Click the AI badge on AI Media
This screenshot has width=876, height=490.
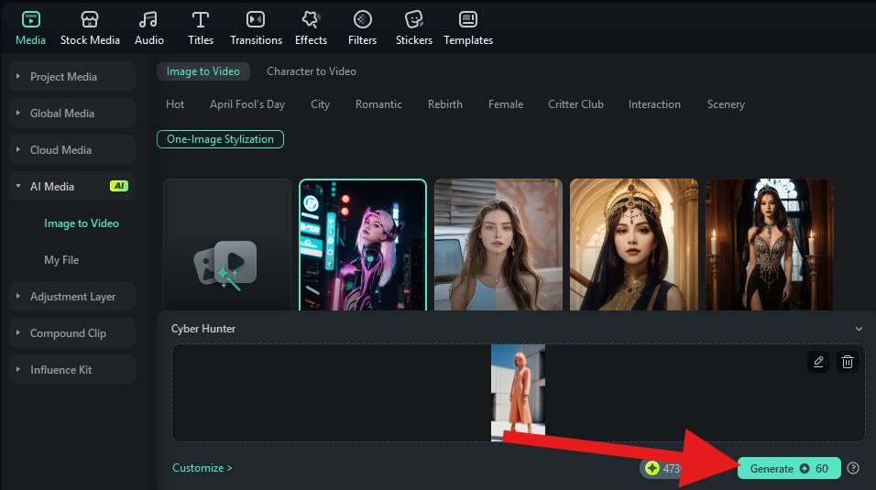point(119,186)
